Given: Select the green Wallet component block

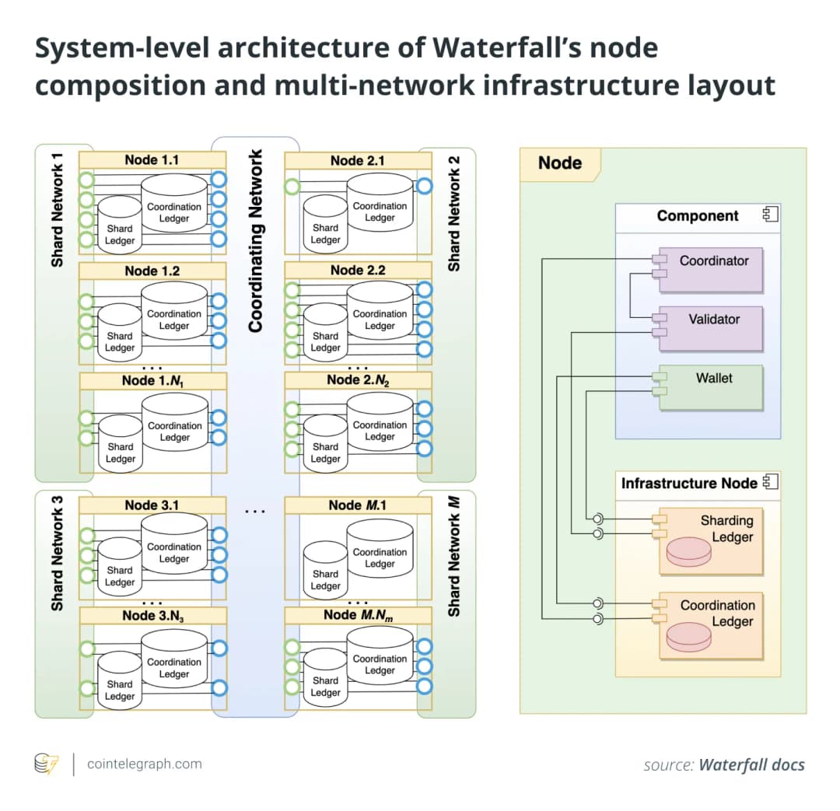Looking at the screenshot, I should 711,387.
